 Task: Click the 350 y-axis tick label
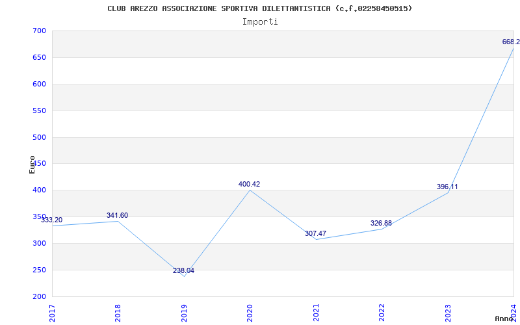[39, 216]
